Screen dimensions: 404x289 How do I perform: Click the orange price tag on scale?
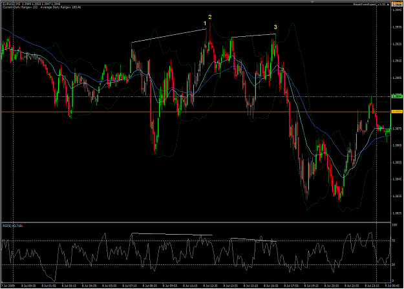click(x=397, y=112)
